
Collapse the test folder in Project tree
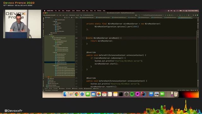tap(48, 35)
